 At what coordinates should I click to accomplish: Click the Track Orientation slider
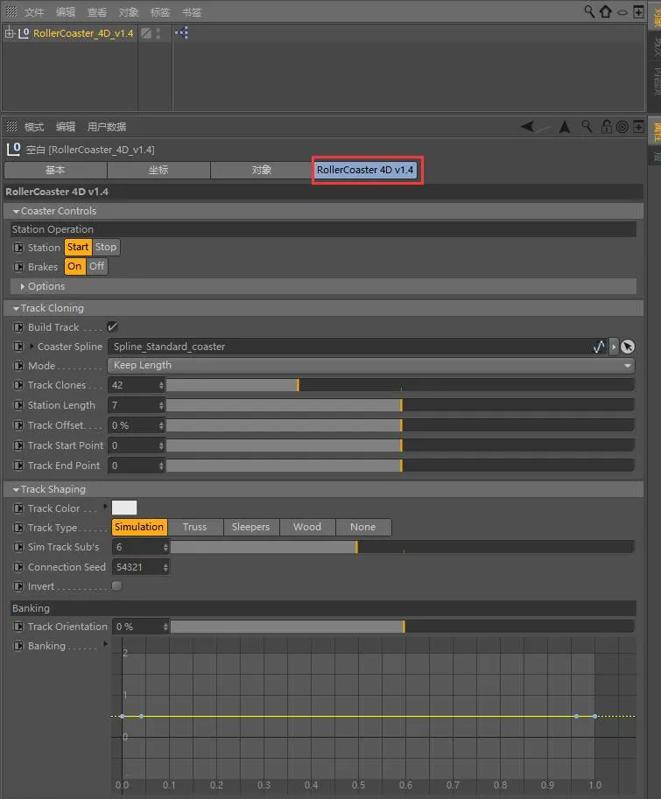coord(403,627)
